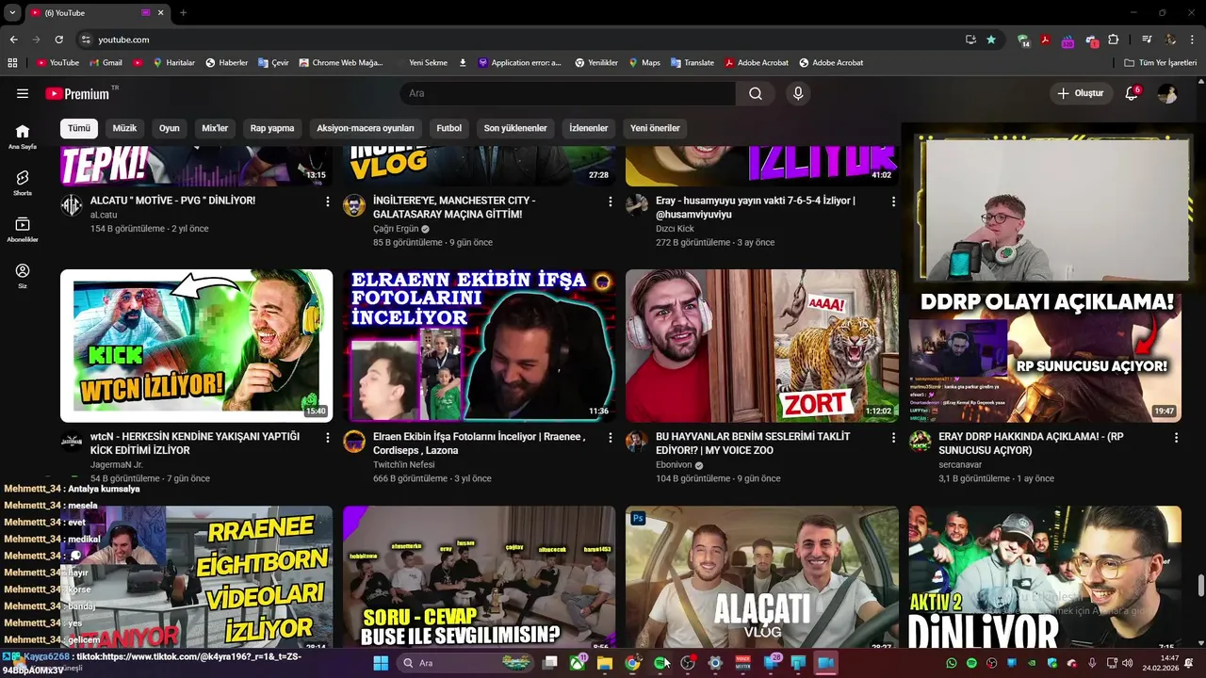This screenshot has height=678, width=1206.
Task: Open the Haritalar bookmark
Action: 173,63
